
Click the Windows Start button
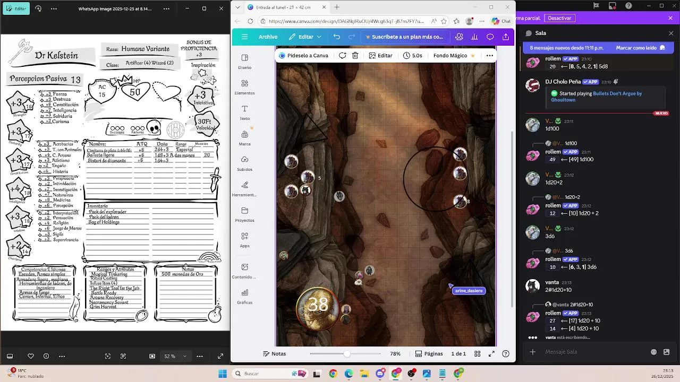pyautogui.click(x=223, y=374)
